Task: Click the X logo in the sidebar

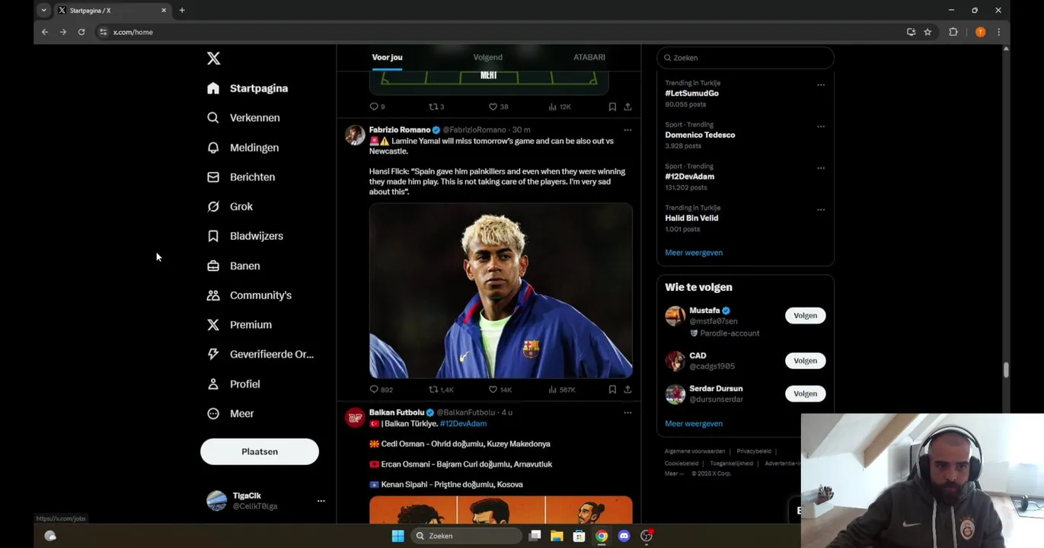Action: coord(213,59)
